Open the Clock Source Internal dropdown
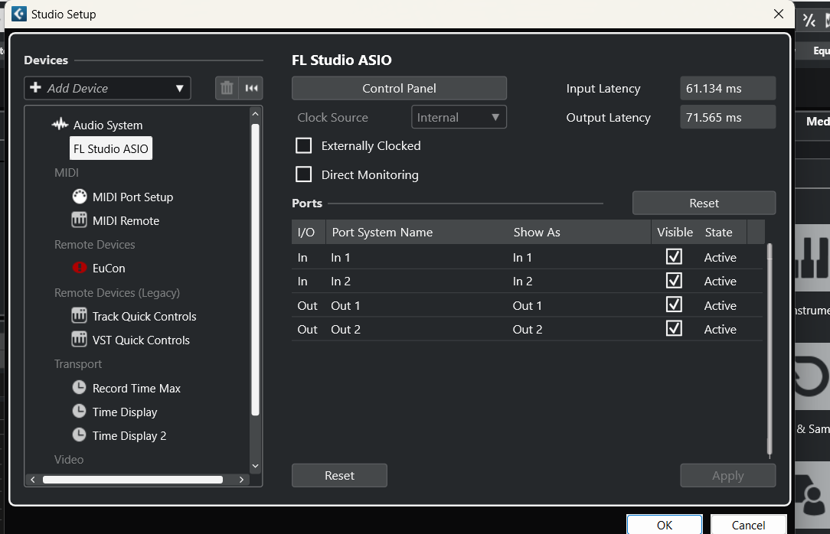Screen dimensions: 830x534 (459, 117)
